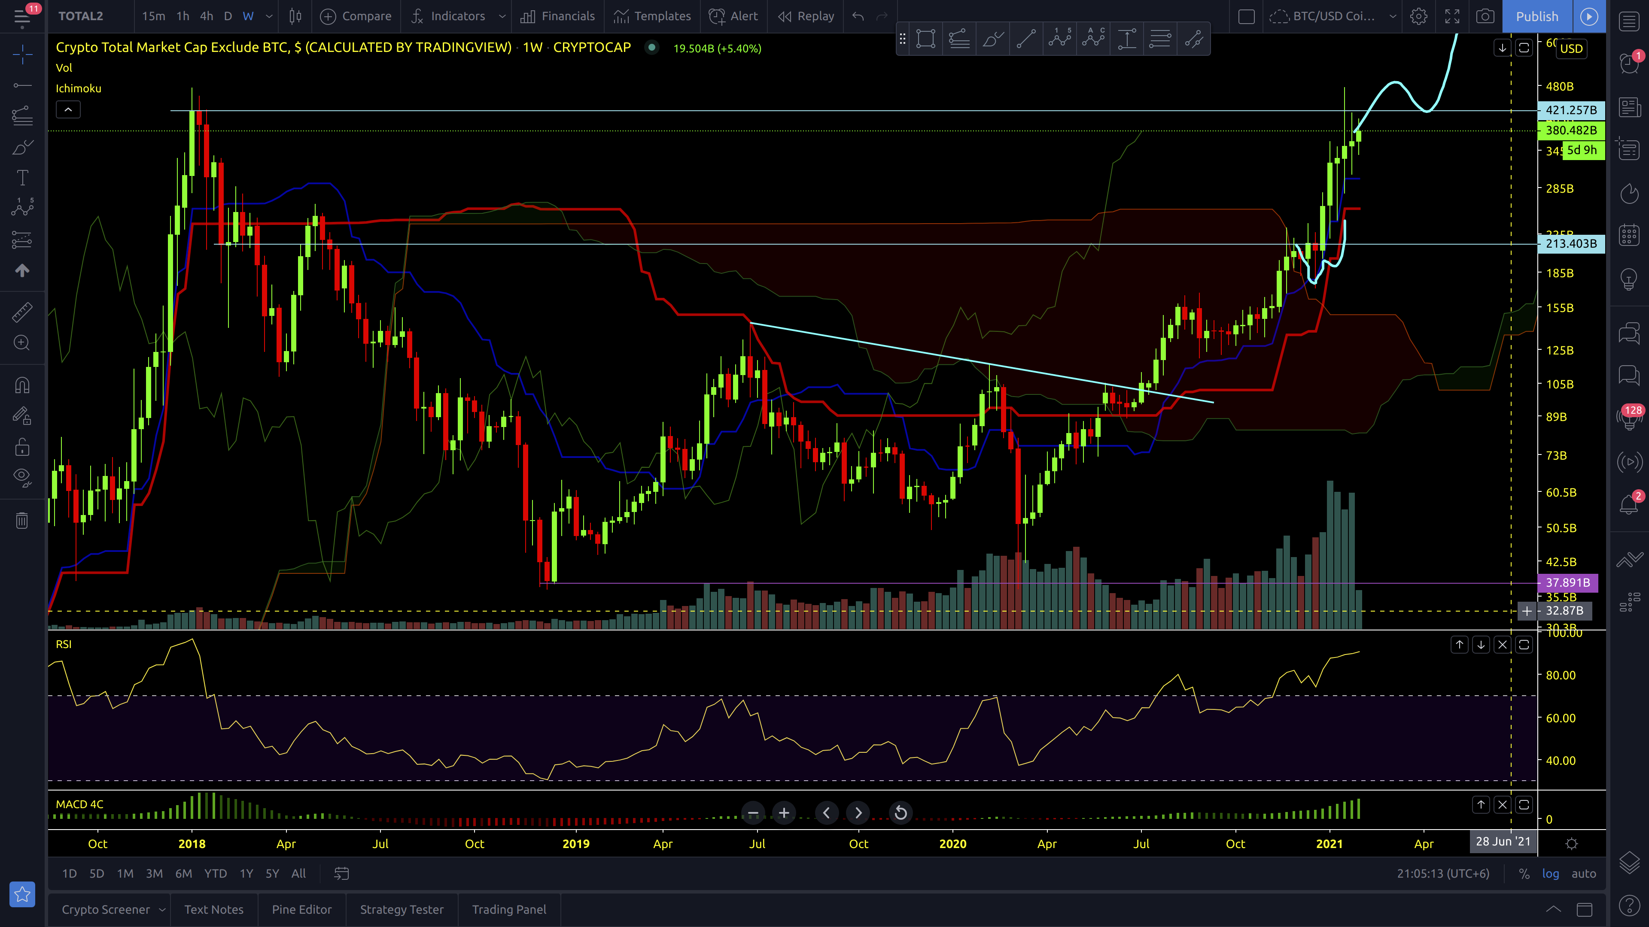
Task: Open the pitchfork and Gann tools
Action: pos(22,116)
